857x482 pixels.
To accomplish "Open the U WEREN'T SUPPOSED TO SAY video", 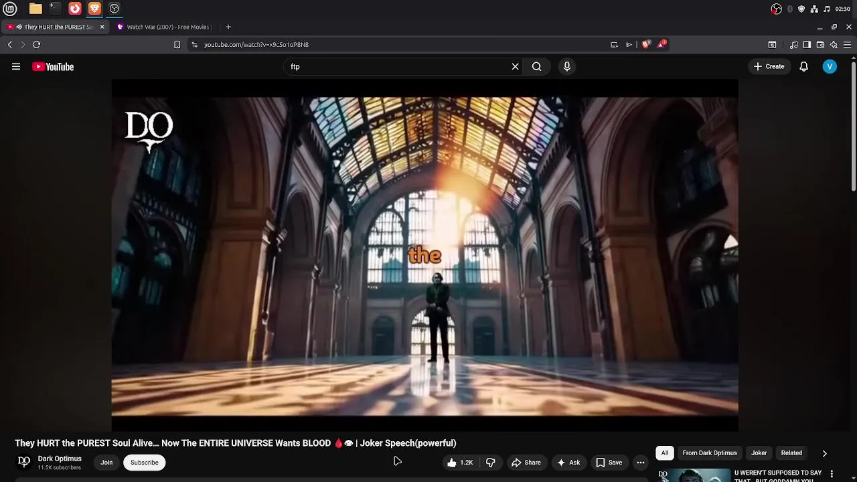I will [777, 476].
